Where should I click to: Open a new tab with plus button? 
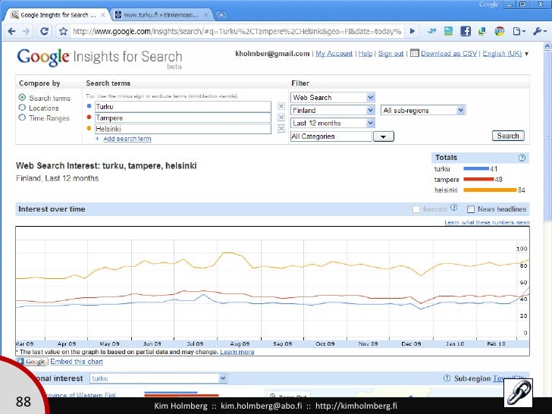pos(221,15)
